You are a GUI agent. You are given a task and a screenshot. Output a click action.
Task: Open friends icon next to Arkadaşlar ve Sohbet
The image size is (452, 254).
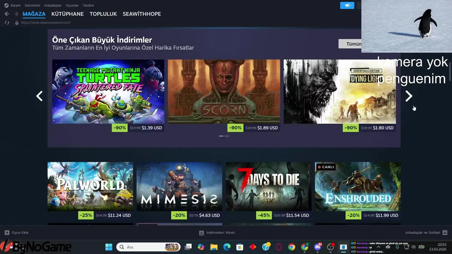[445, 232]
